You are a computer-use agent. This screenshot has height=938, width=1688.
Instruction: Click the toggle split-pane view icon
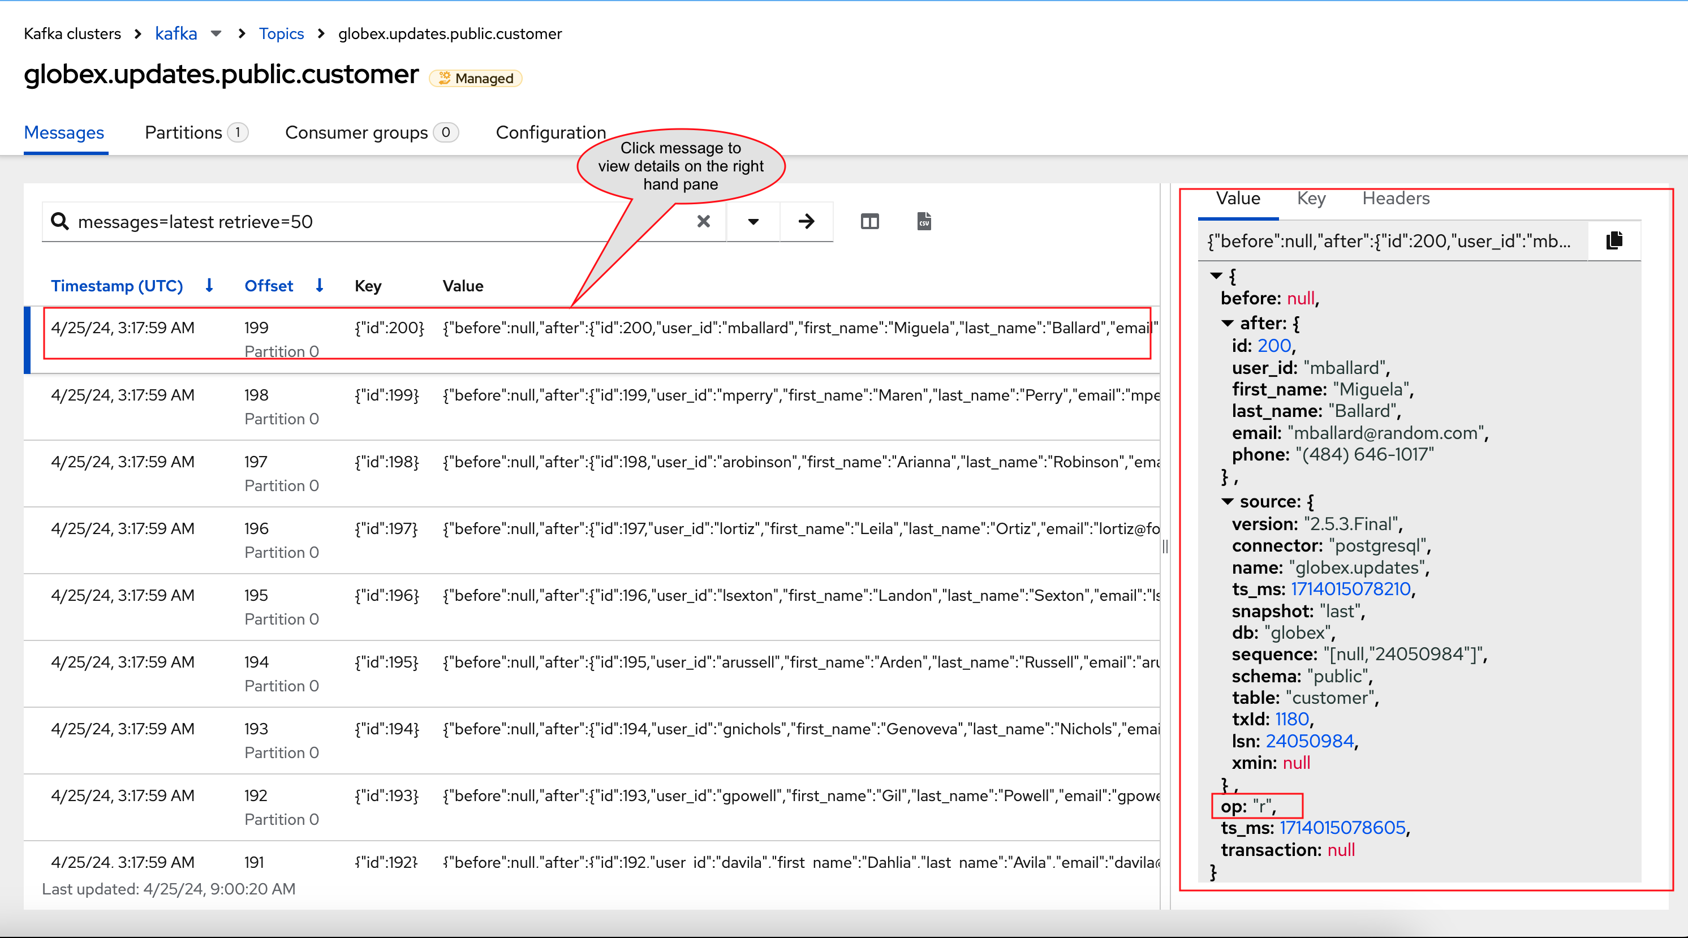point(871,221)
